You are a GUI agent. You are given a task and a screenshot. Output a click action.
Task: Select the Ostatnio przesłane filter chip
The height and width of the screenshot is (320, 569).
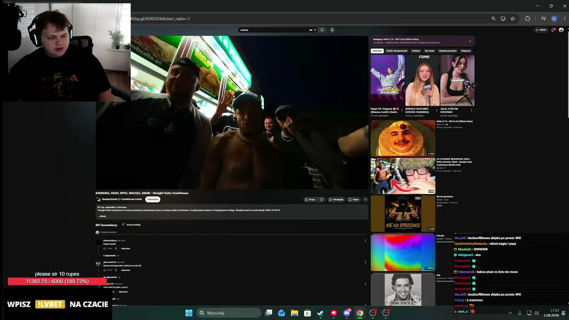tap(448, 51)
